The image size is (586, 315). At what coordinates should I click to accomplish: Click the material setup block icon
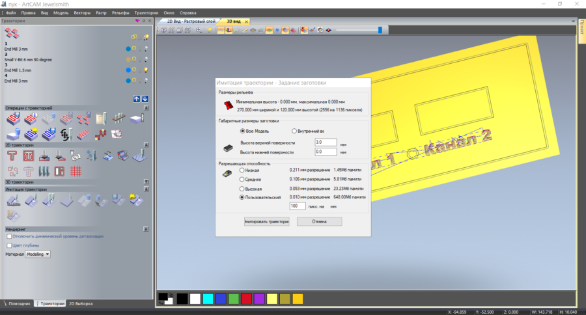137,119
